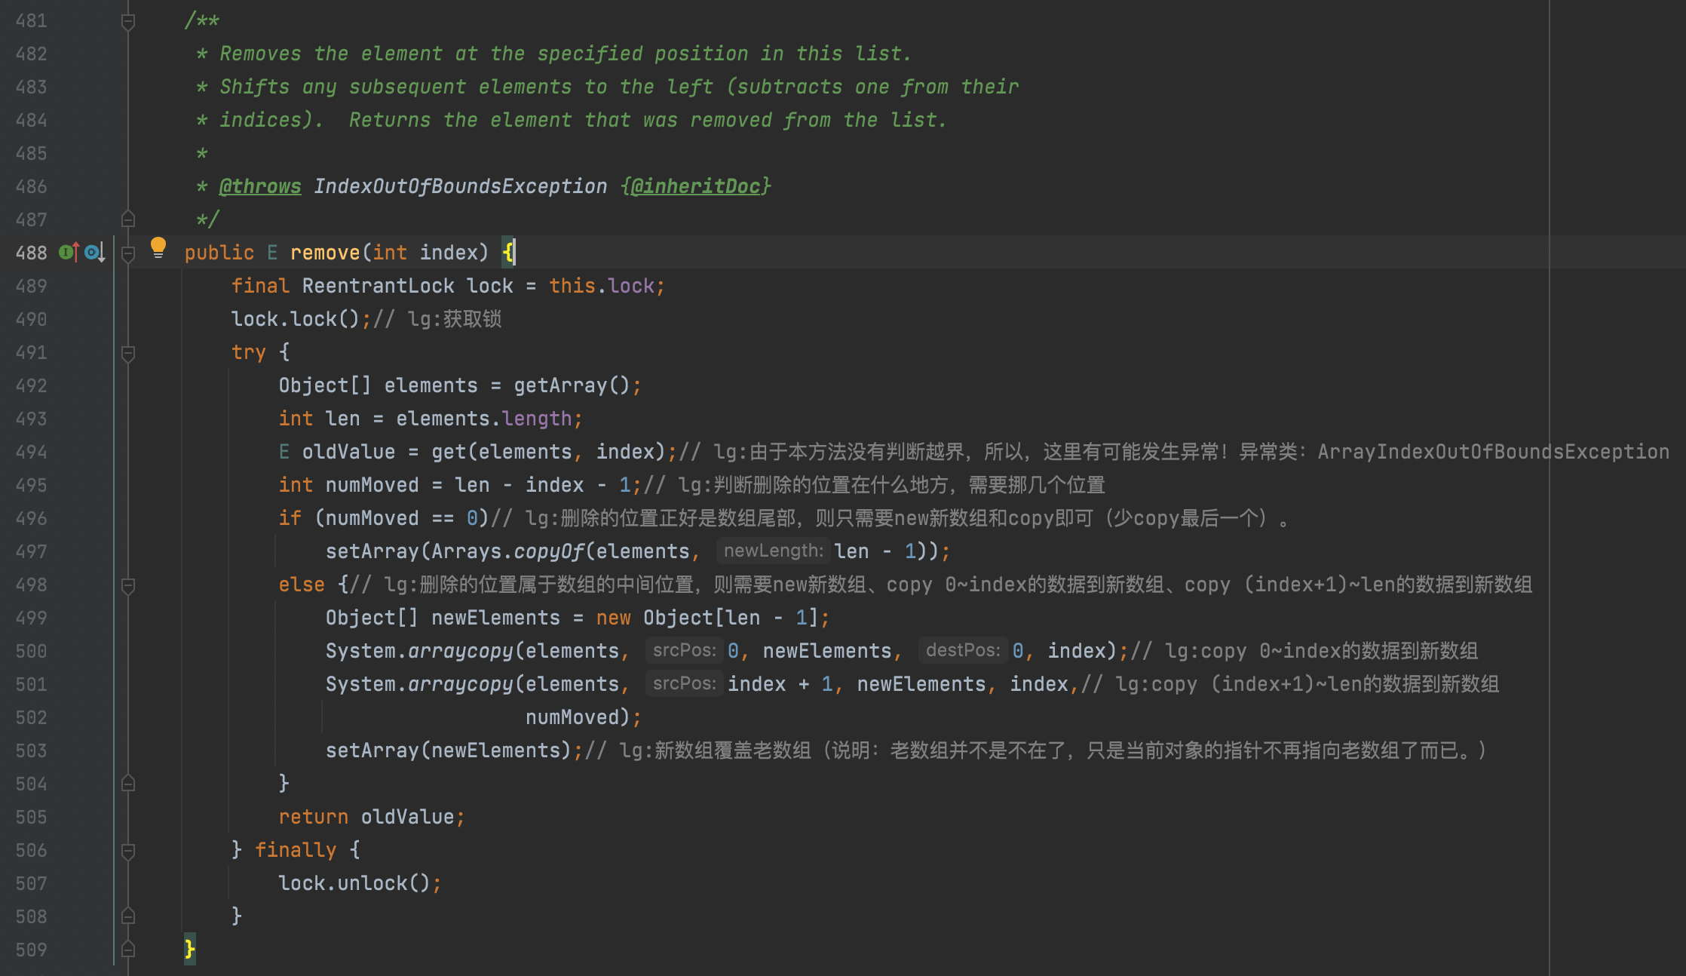Place caret on the remove method name
This screenshot has width=1686, height=976.
325,253
